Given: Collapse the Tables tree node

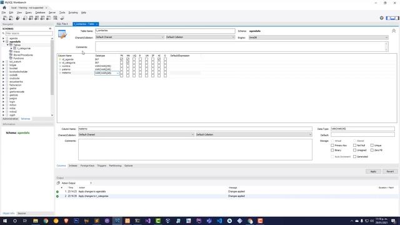Looking at the screenshot, I should [7, 45].
